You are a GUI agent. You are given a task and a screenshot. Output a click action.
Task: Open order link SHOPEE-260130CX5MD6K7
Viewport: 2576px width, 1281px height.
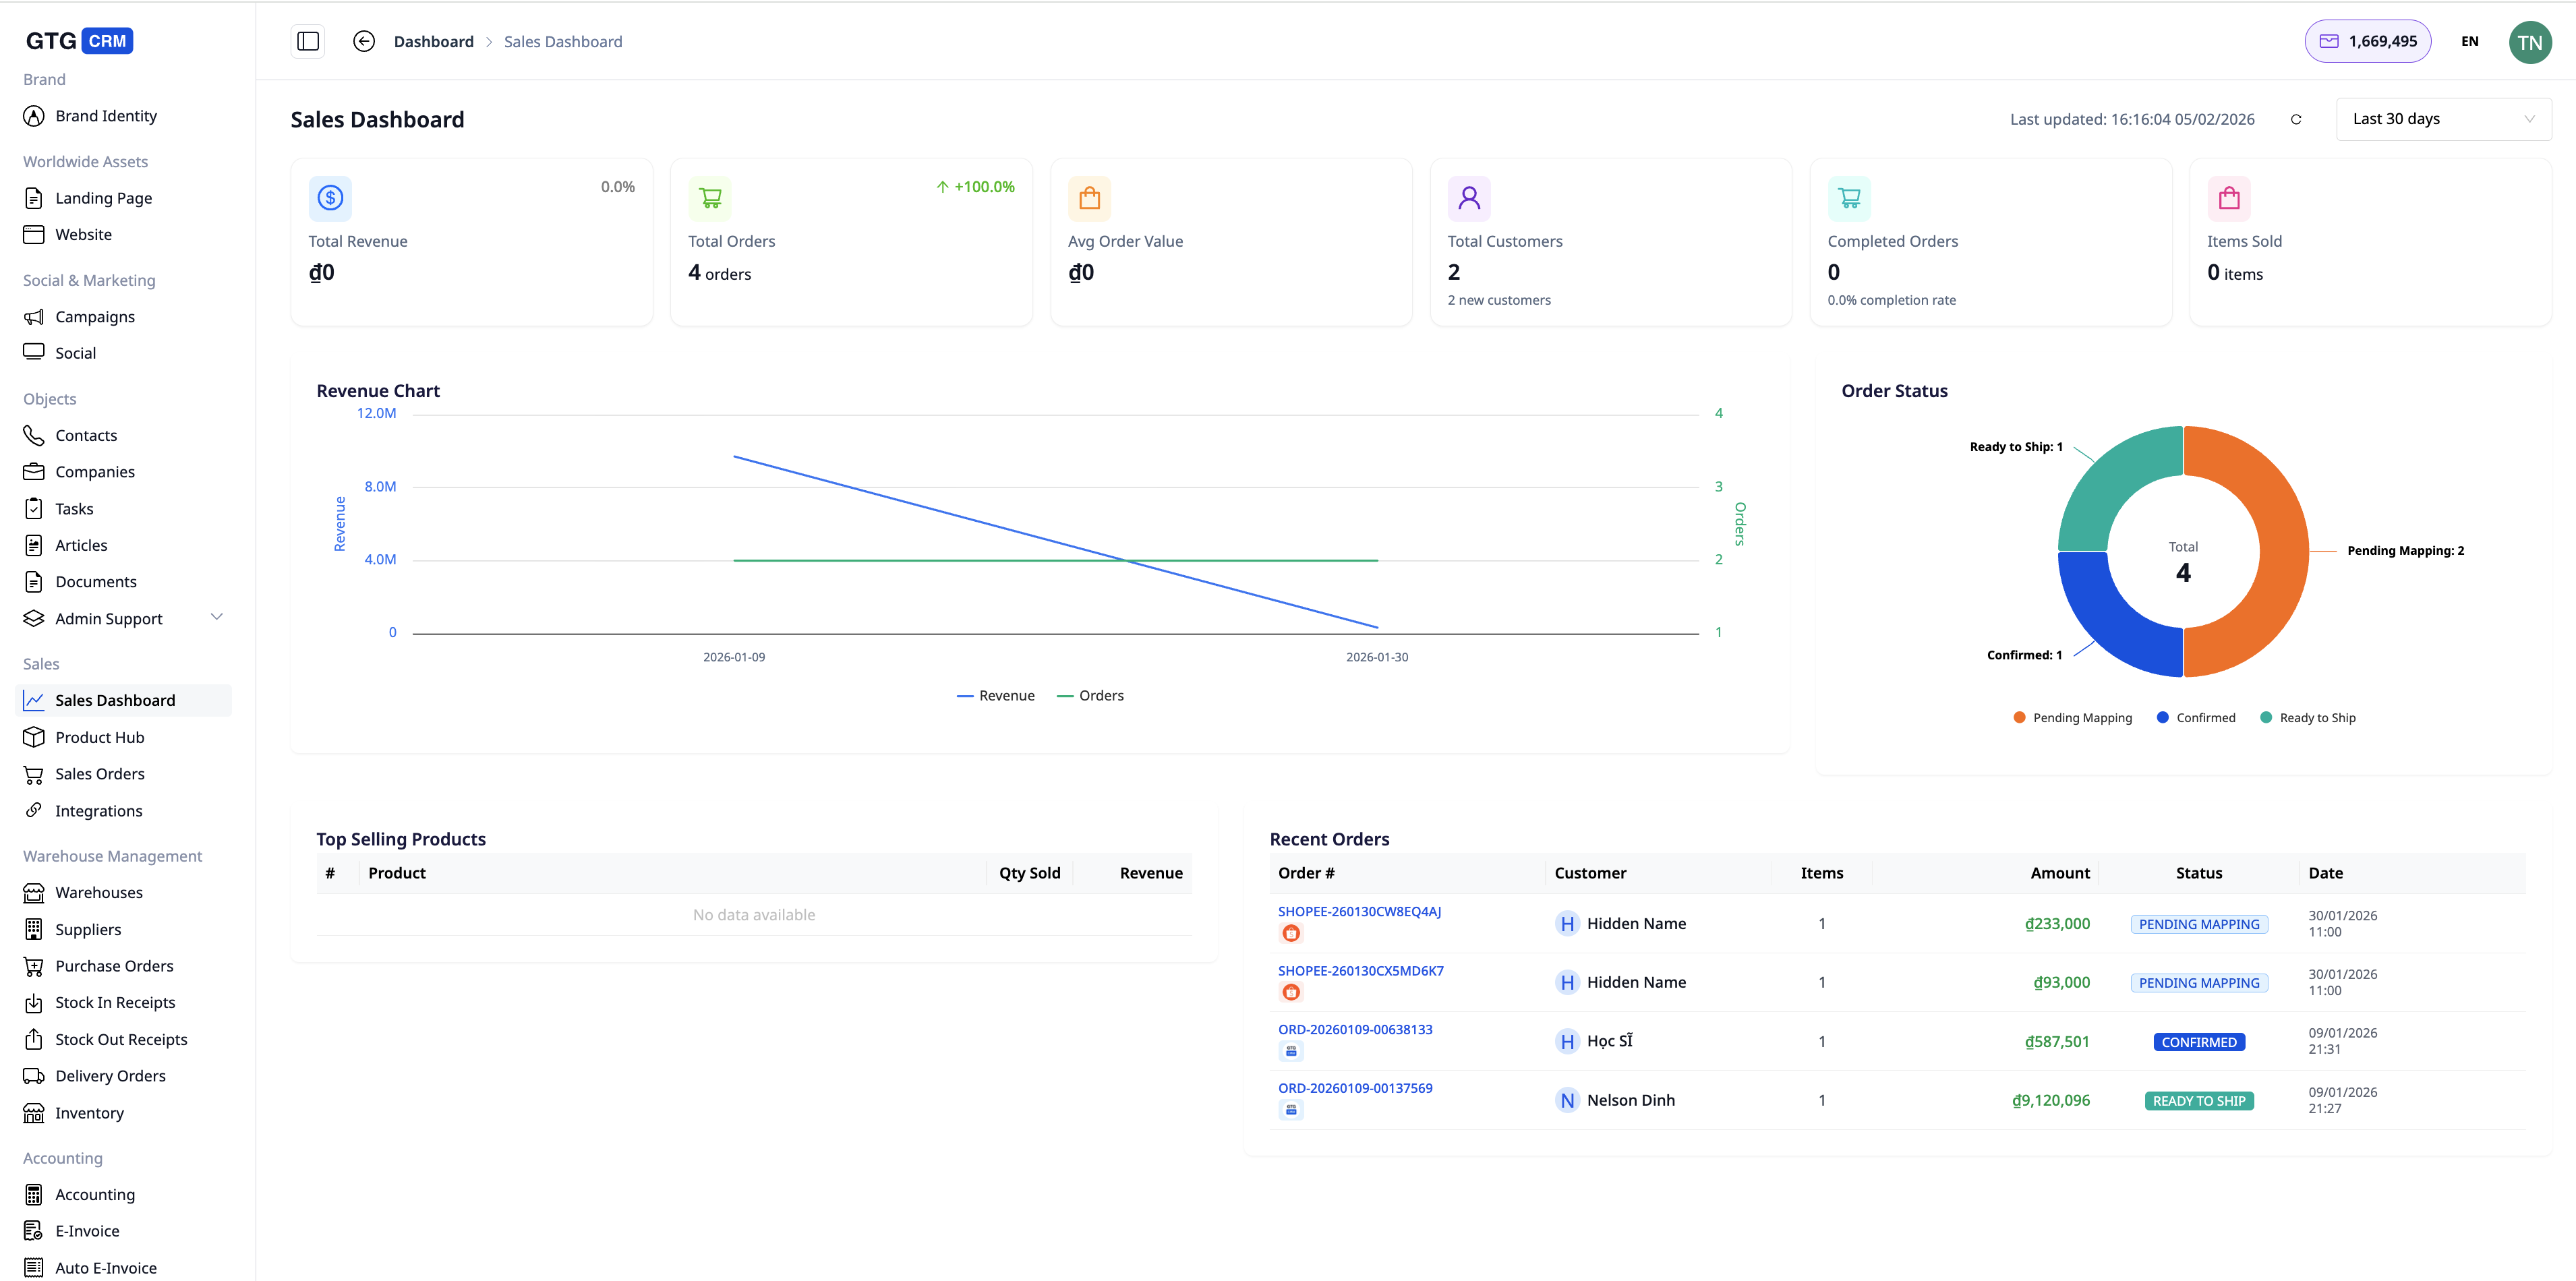[1360, 971]
